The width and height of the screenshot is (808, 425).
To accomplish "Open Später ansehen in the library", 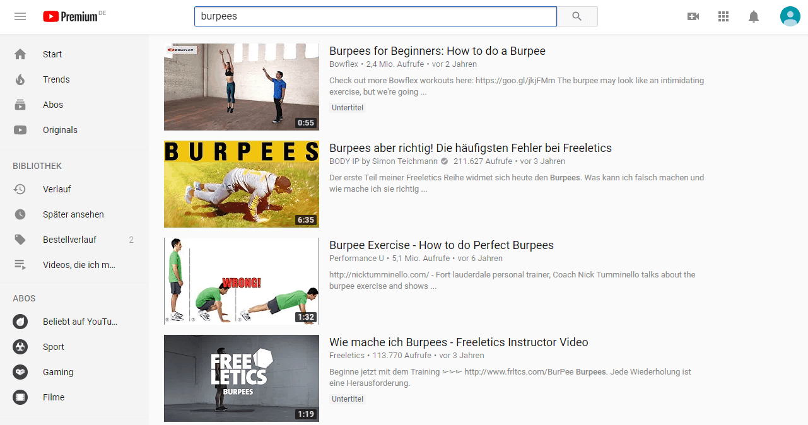I will click(x=74, y=214).
